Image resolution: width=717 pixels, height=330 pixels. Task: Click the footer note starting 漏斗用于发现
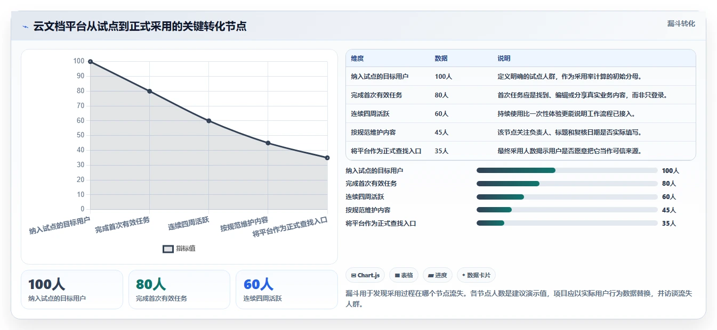[519, 299]
